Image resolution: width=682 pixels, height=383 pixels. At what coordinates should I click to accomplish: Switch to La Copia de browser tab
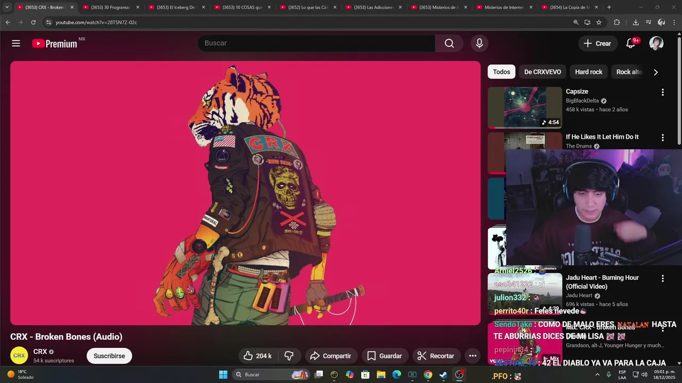click(x=570, y=7)
